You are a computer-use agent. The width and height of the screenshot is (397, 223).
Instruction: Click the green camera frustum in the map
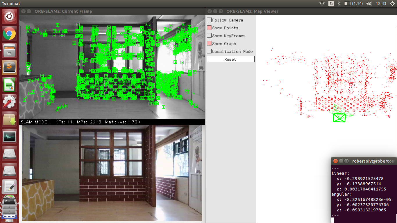pyautogui.click(x=339, y=117)
